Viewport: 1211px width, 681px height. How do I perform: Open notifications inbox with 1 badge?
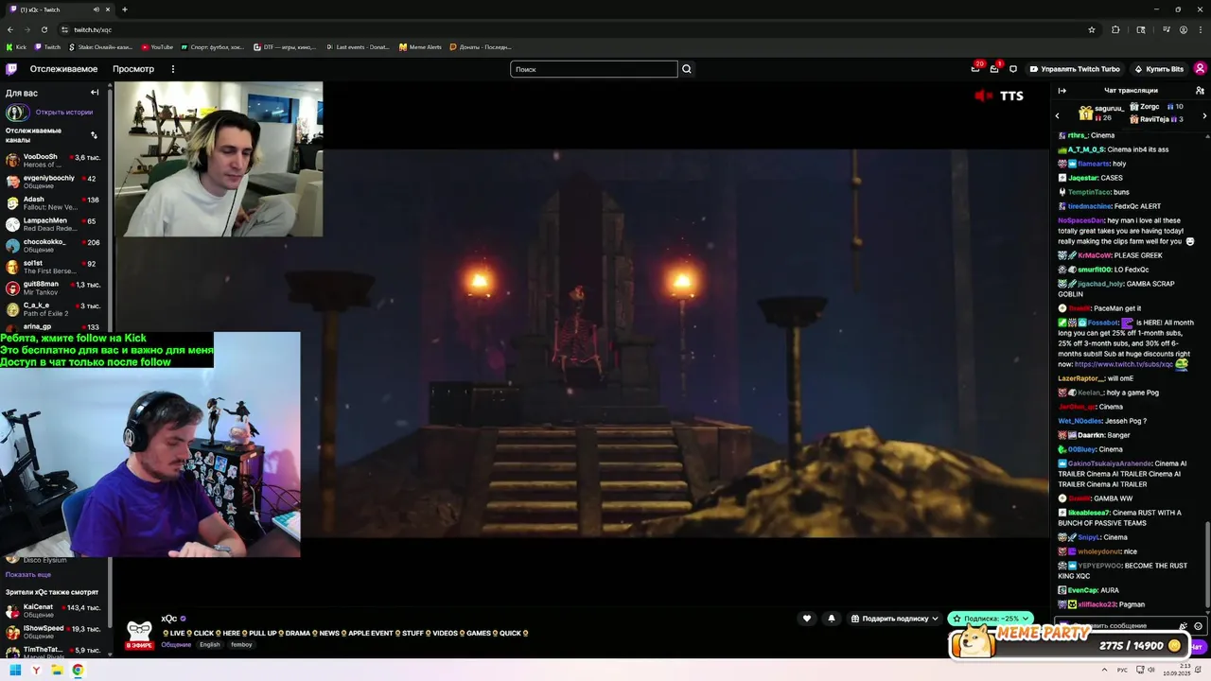pyautogui.click(x=994, y=68)
